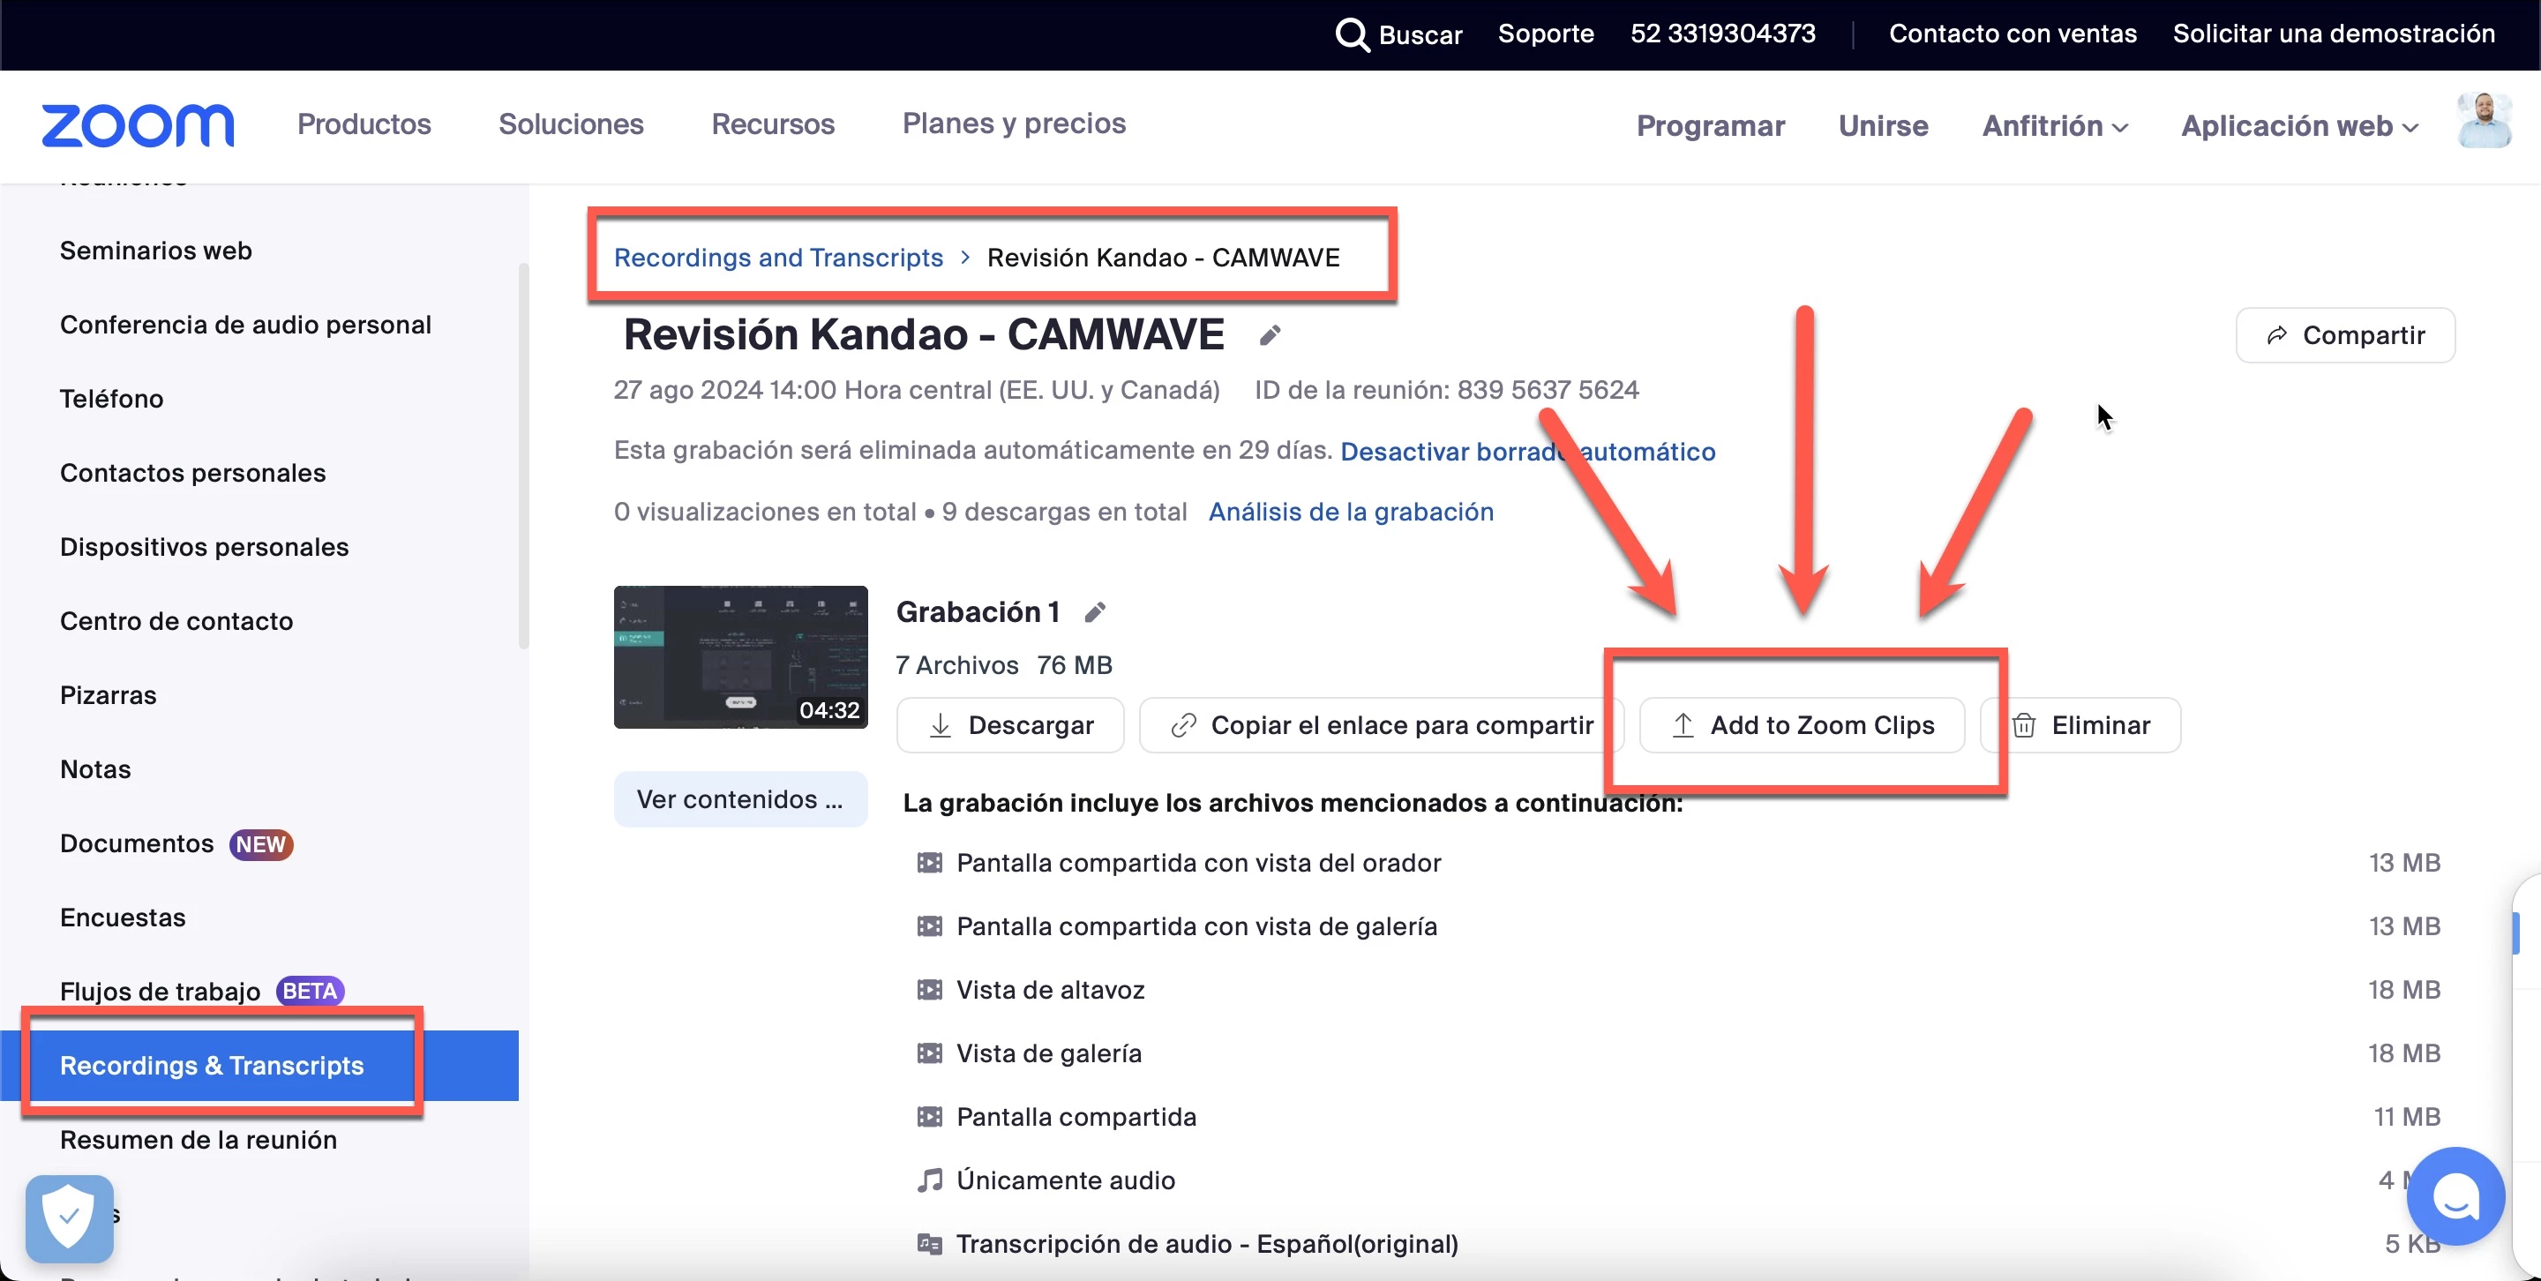Click Add to Zoom Clips button

tap(1803, 726)
